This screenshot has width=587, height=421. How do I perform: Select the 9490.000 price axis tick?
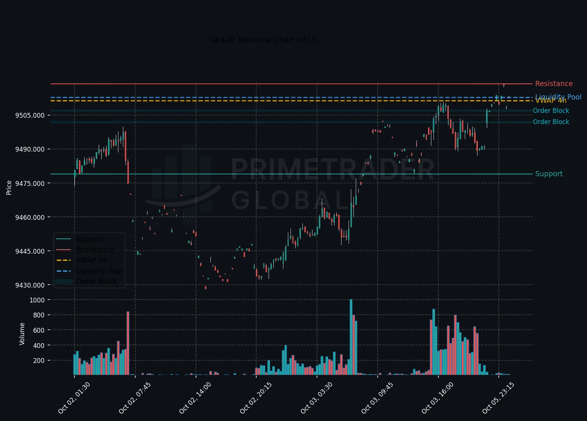coord(30,149)
